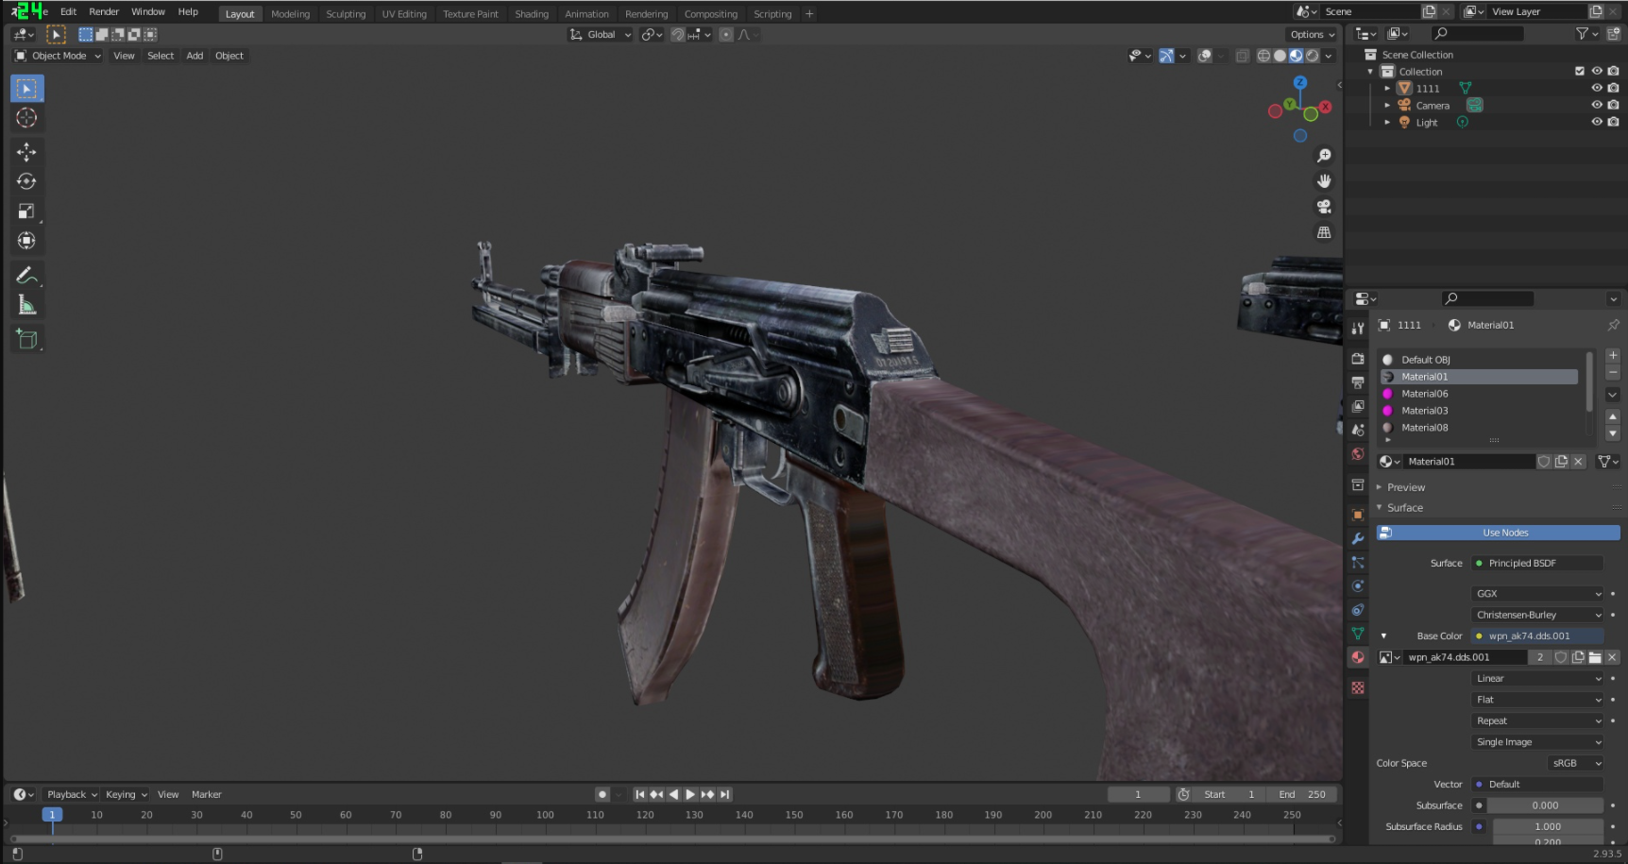Switch to the Shading workspace tab

[x=532, y=14]
